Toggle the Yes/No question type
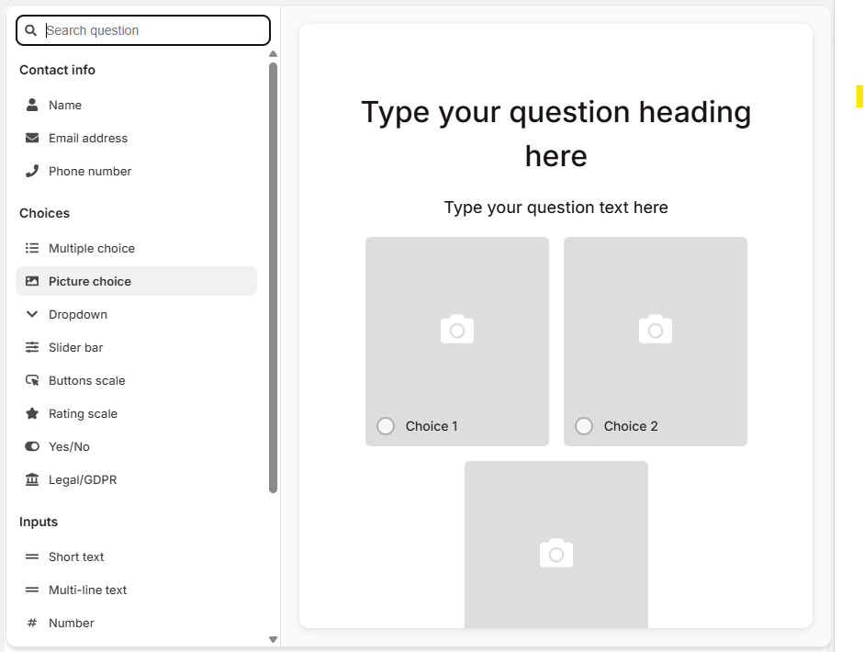This screenshot has height=652, width=864. pyautogui.click(x=69, y=446)
